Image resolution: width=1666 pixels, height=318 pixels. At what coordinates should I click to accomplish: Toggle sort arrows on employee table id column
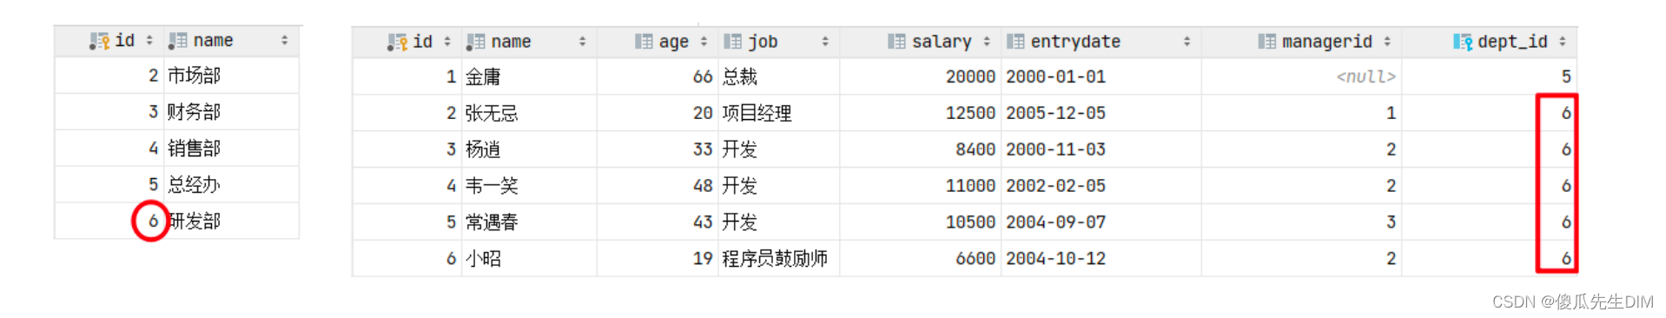tap(447, 42)
